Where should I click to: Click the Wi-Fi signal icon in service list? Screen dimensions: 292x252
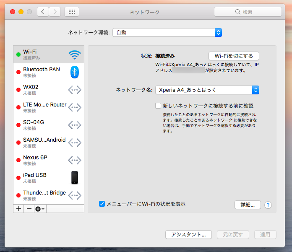(x=75, y=55)
